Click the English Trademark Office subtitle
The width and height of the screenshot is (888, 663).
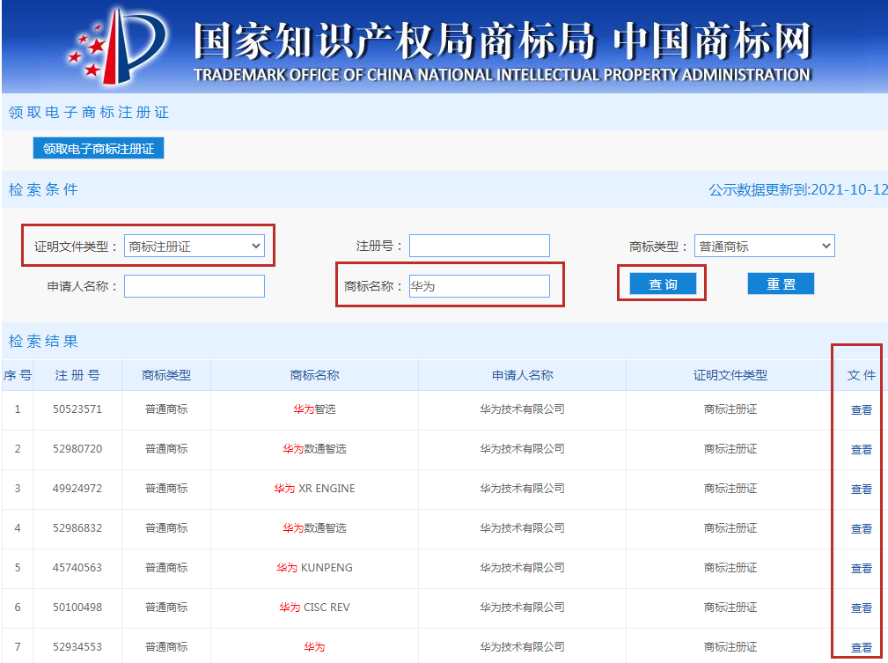tap(503, 75)
